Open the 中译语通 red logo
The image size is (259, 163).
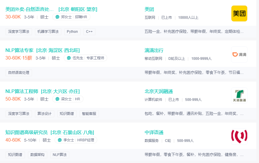point(239,137)
